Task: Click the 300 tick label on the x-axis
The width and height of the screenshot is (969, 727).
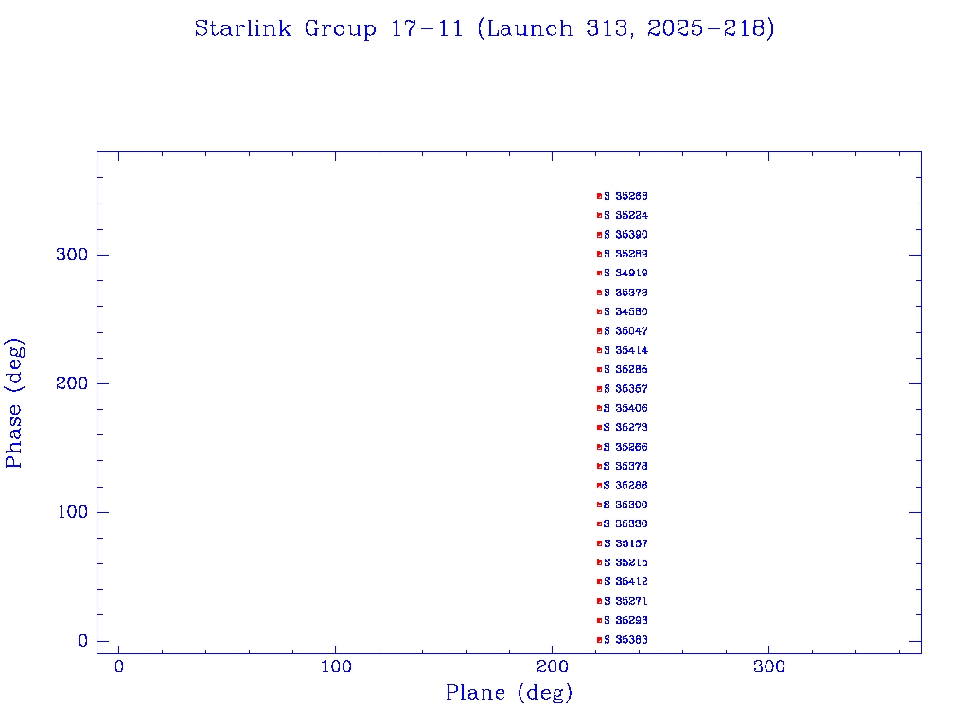Action: pos(769,667)
